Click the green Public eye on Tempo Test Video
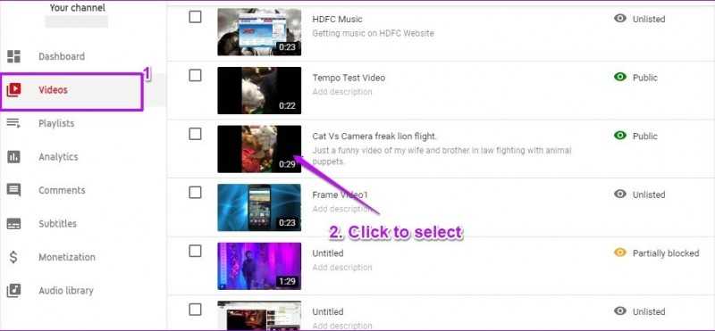Image resolution: width=715 pixels, height=331 pixels. click(x=620, y=77)
